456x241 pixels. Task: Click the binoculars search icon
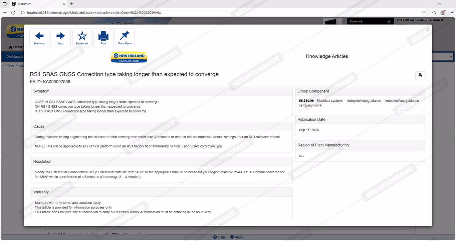pyautogui.click(x=420, y=75)
